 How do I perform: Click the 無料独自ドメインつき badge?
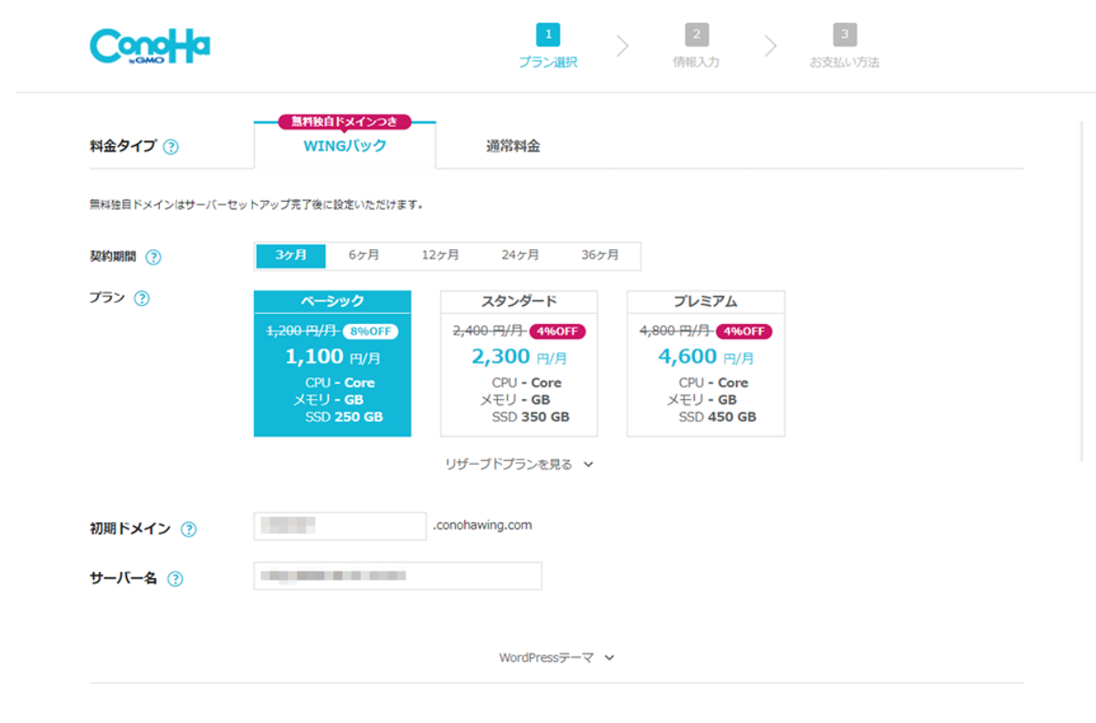(345, 121)
